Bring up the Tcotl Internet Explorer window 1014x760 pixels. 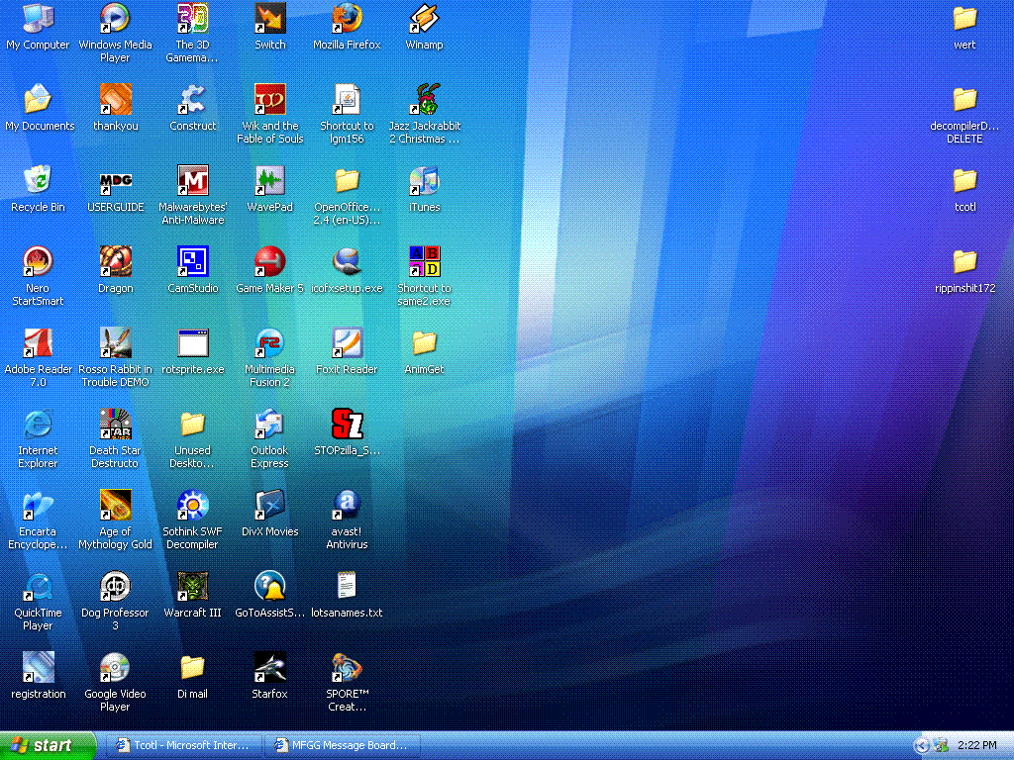pyautogui.click(x=182, y=745)
